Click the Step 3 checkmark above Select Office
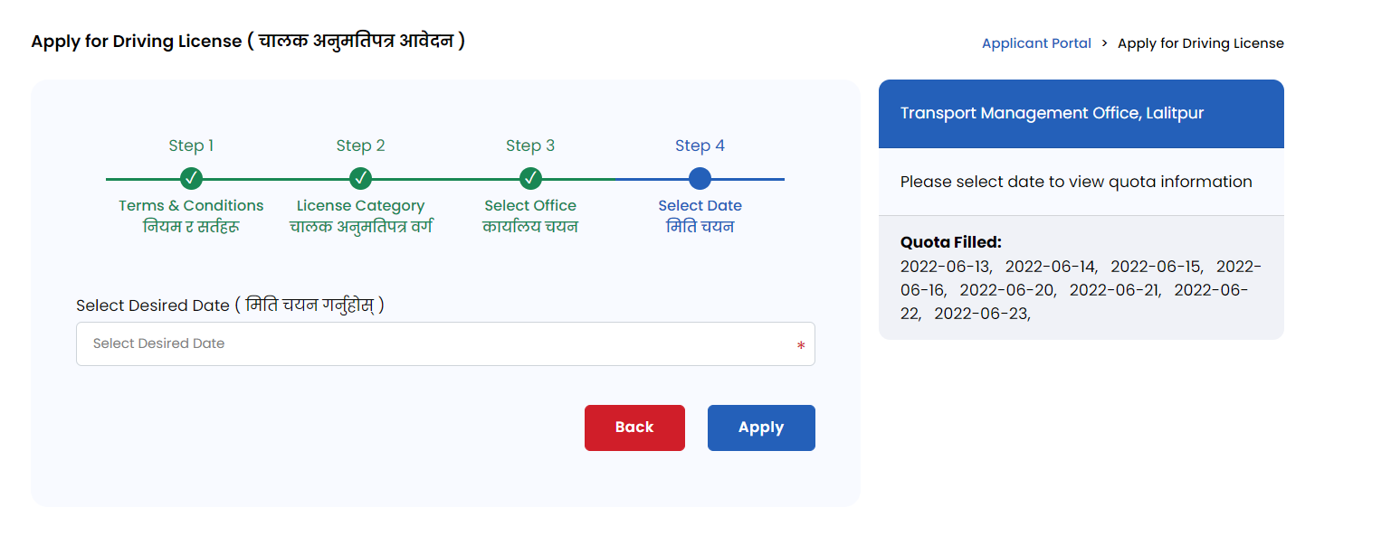1391x545 pixels. pos(530,179)
